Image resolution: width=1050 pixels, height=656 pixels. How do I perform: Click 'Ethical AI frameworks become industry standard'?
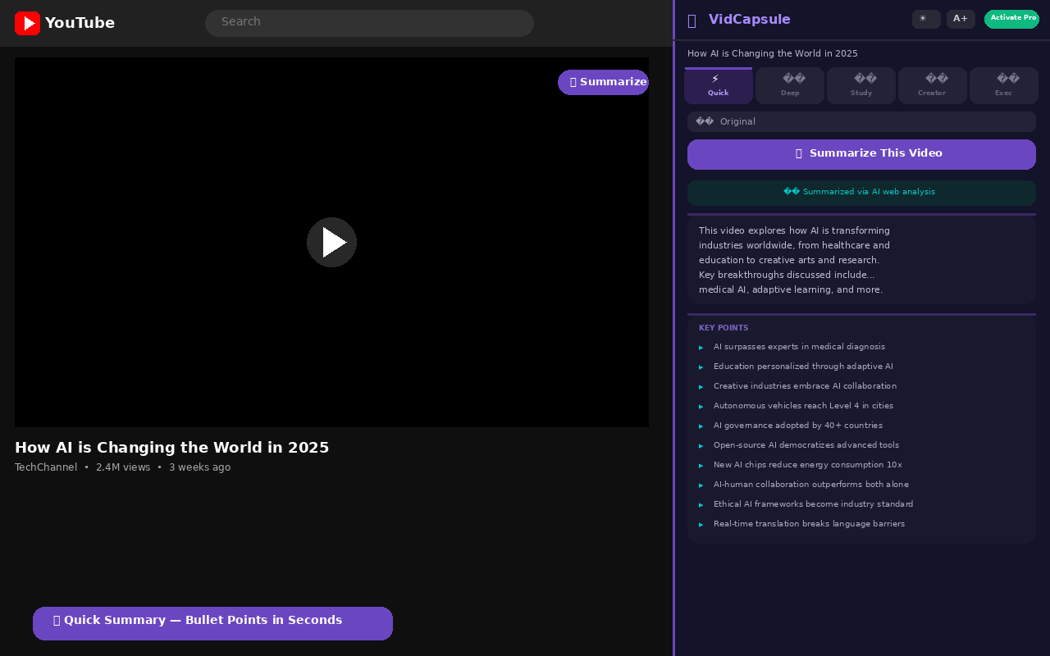(813, 504)
